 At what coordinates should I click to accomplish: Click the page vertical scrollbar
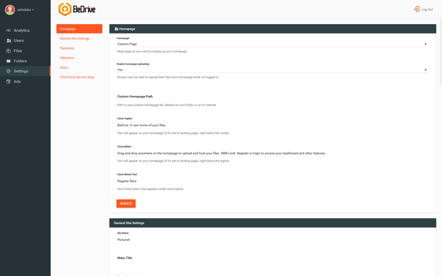[x=441, y=52]
